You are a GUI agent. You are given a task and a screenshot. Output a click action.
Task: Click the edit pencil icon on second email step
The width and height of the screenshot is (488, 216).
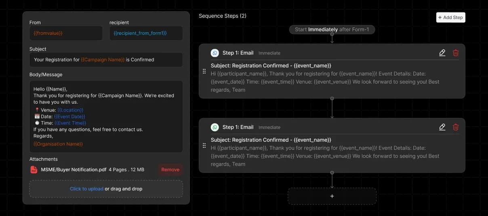click(x=442, y=127)
